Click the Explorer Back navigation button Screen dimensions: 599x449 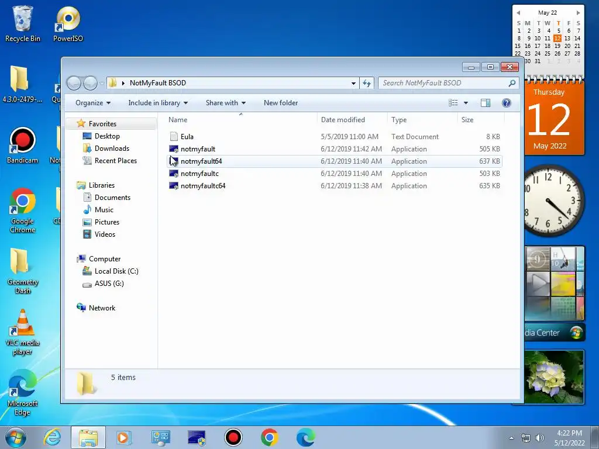click(74, 83)
